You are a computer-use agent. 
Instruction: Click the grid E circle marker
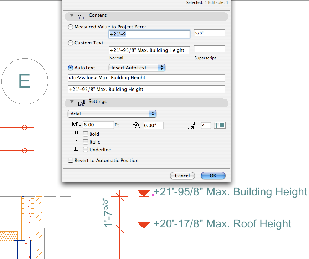pyautogui.click(x=24, y=82)
